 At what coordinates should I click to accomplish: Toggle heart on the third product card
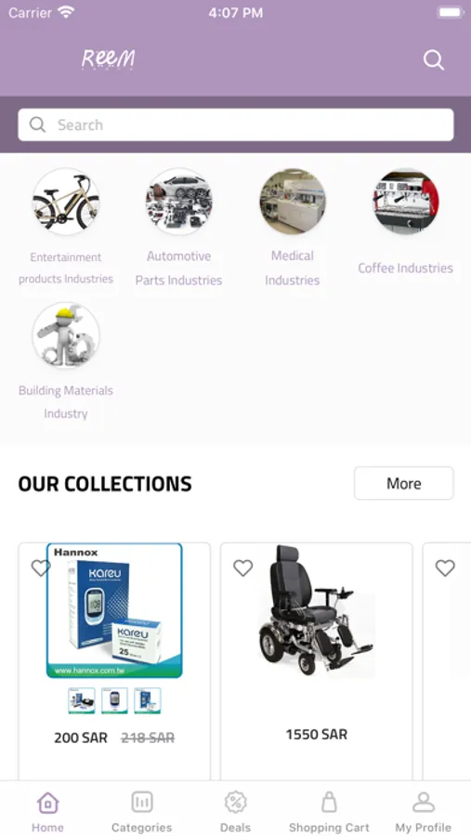tap(445, 568)
